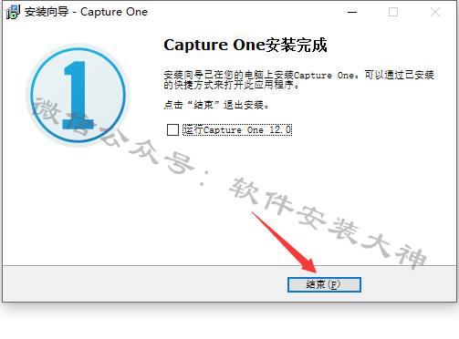Click the installer icon in the title bar
The height and width of the screenshot is (339, 459).
click(13, 12)
